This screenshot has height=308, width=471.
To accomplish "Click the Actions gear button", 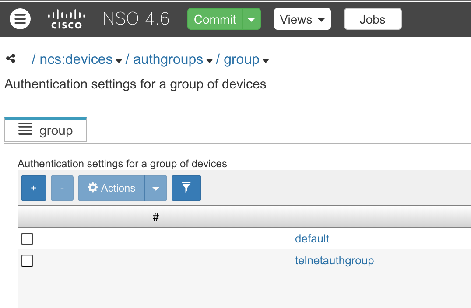I will (112, 188).
